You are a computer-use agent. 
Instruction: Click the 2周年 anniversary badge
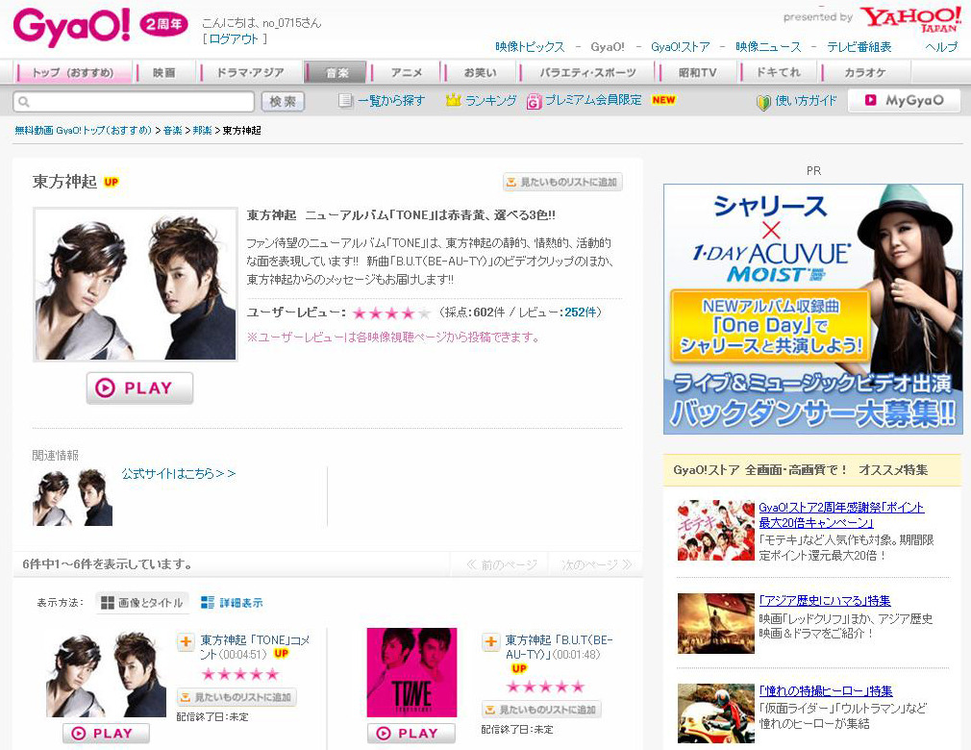164,25
